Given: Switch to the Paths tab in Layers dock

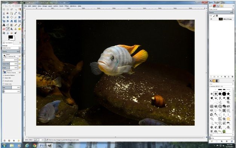Looking at the screenshot, I should click(218, 6).
